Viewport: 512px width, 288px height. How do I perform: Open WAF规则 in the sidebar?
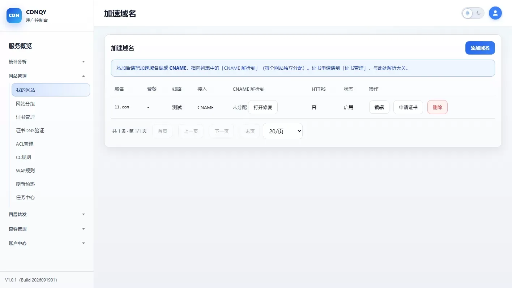51,171
